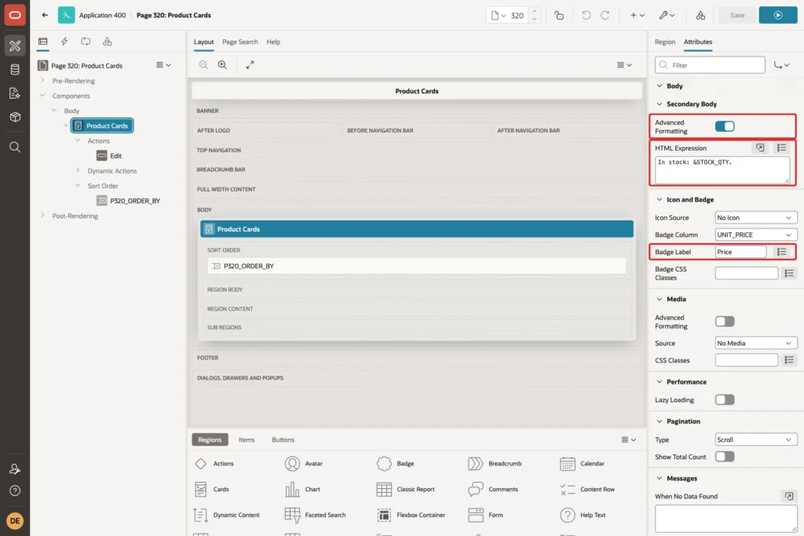
Task: Switch to the Page Search tab
Action: point(240,42)
